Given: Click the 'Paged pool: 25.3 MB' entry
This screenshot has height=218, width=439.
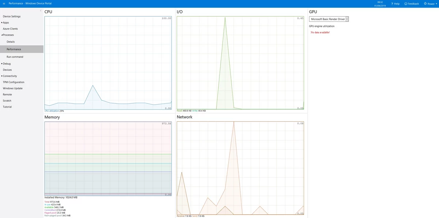Looking at the screenshot, I should click(x=55, y=213).
